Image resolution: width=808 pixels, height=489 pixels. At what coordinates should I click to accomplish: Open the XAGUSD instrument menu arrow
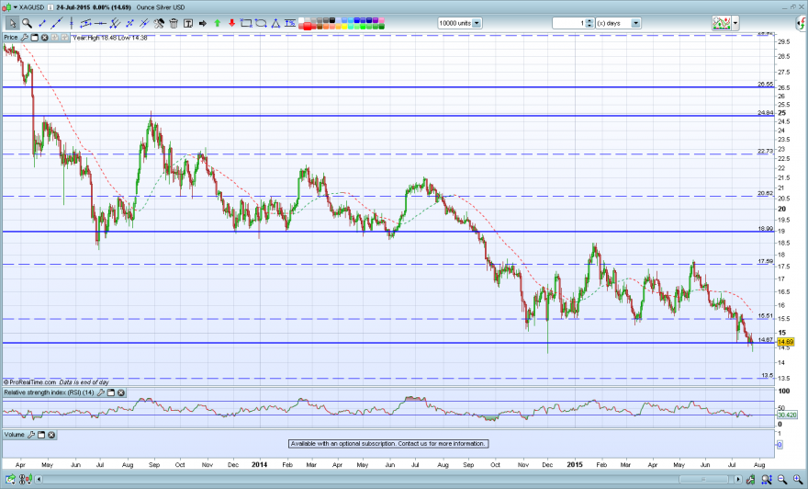click(x=16, y=7)
